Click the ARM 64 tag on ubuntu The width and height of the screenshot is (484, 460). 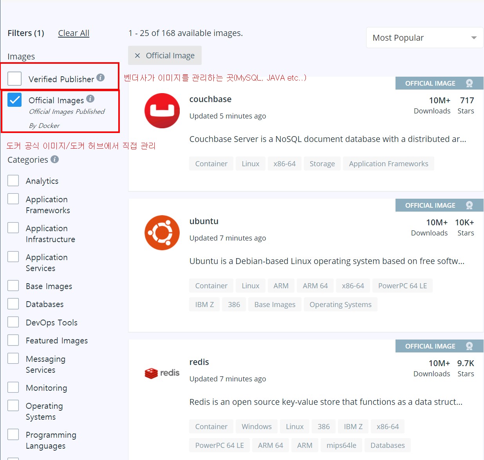coord(315,286)
